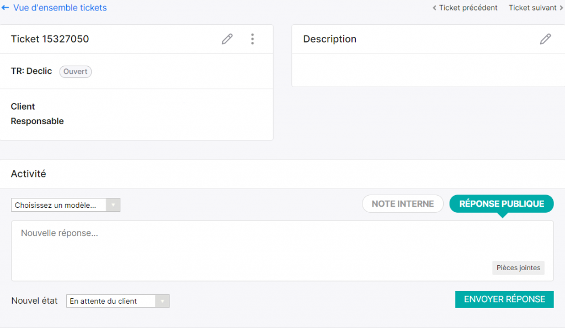
Task: Navigate to Ticket suivant
Action: click(x=532, y=8)
